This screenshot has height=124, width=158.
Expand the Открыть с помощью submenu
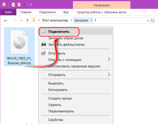(109, 60)
